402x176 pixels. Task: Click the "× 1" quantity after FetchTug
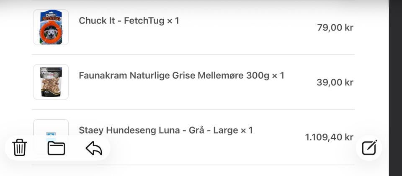tap(173, 21)
